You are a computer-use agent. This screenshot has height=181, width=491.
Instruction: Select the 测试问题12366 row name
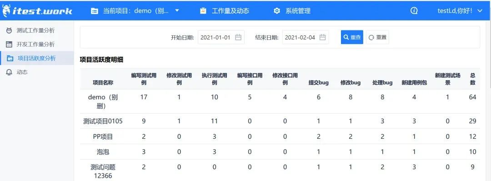(103, 171)
